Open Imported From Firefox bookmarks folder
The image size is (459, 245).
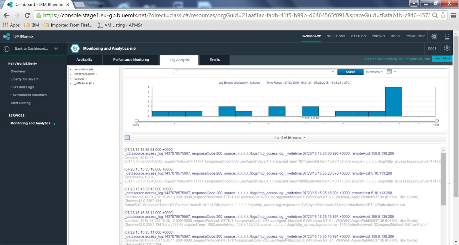(68, 25)
